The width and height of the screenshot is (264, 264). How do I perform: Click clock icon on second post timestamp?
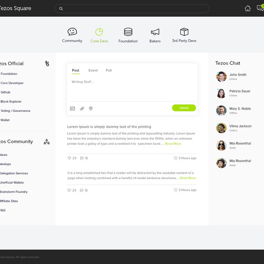point(176,190)
